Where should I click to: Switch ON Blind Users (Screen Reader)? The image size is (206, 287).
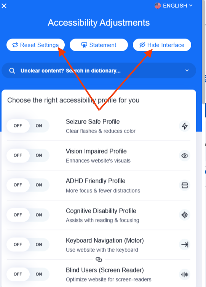tap(39, 274)
